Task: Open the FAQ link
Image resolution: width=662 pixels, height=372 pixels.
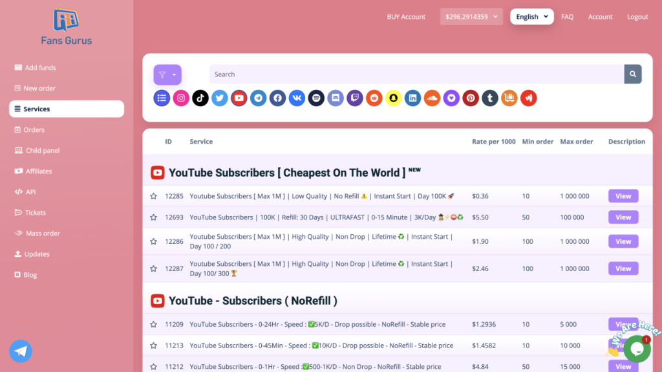Action: 567,17
